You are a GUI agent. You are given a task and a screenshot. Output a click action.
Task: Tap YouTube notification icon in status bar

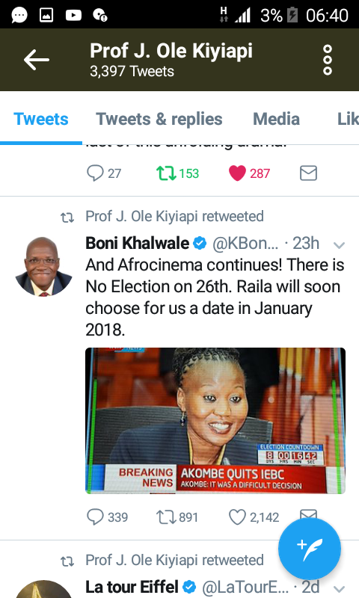coord(73,15)
